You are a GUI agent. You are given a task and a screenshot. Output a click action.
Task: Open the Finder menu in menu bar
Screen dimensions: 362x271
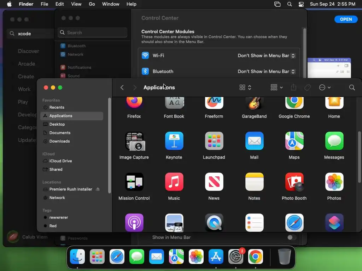click(x=26, y=4)
